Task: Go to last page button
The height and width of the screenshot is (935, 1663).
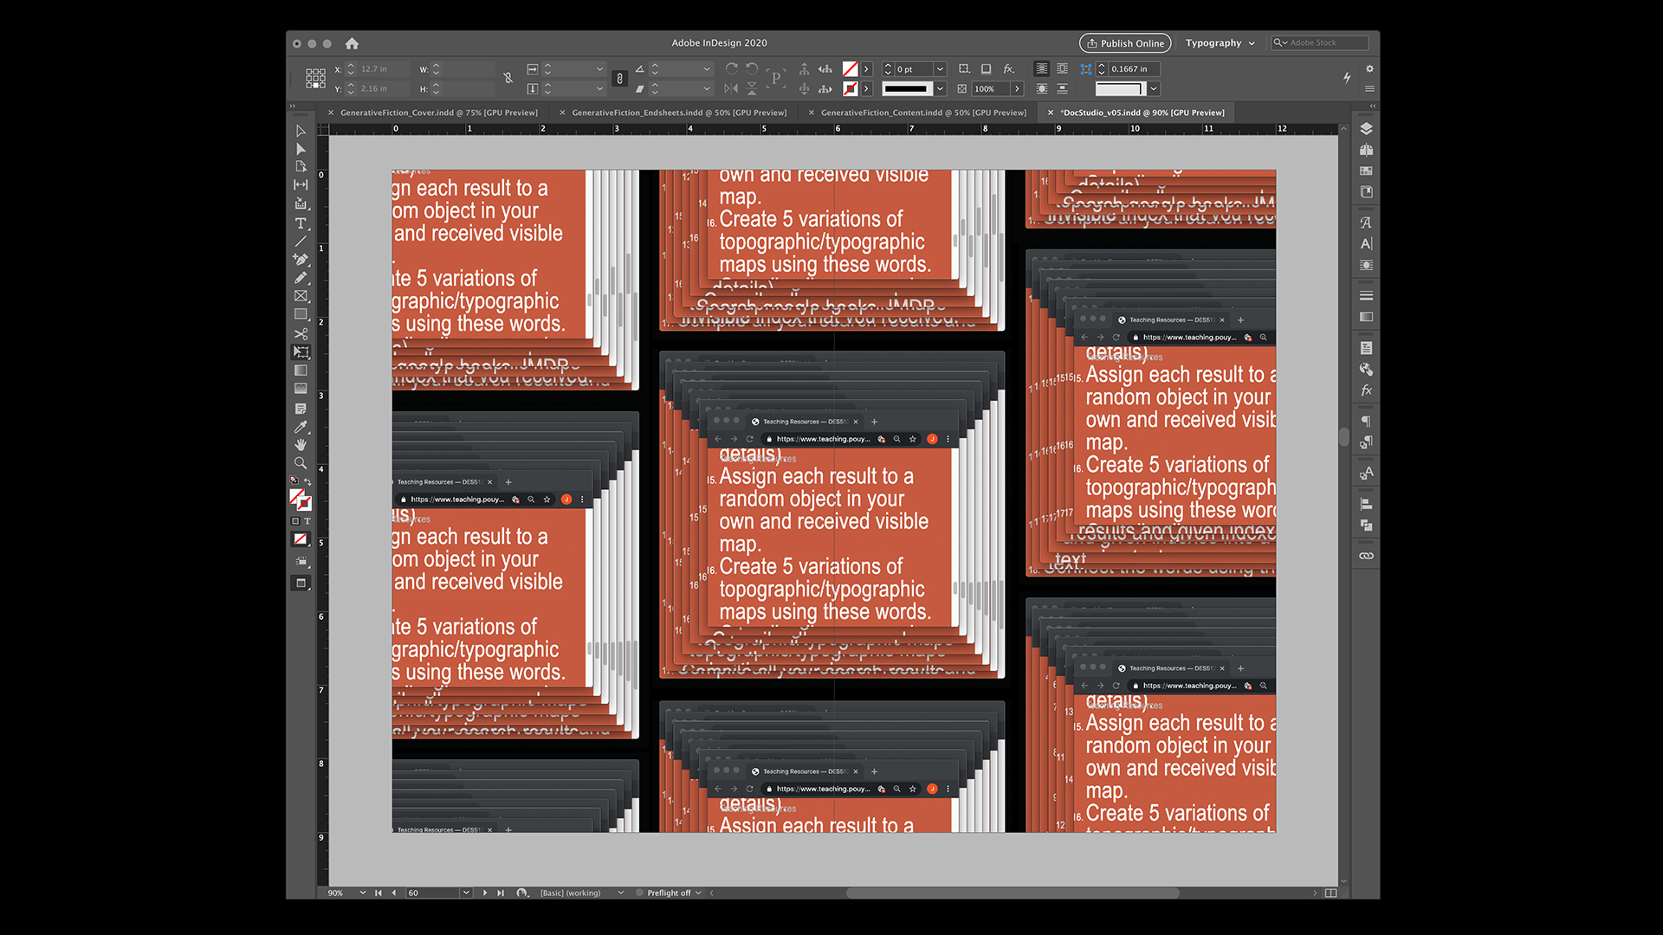Action: coord(501,893)
